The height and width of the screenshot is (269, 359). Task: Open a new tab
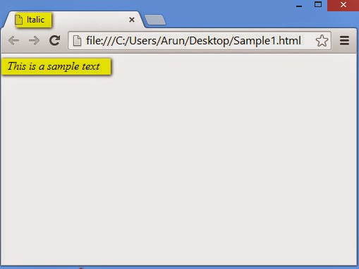155,20
